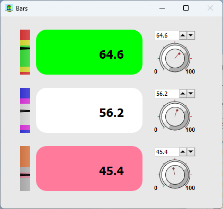Click the Bars application icon in title bar
This screenshot has width=223, height=209.
[x=9, y=8]
